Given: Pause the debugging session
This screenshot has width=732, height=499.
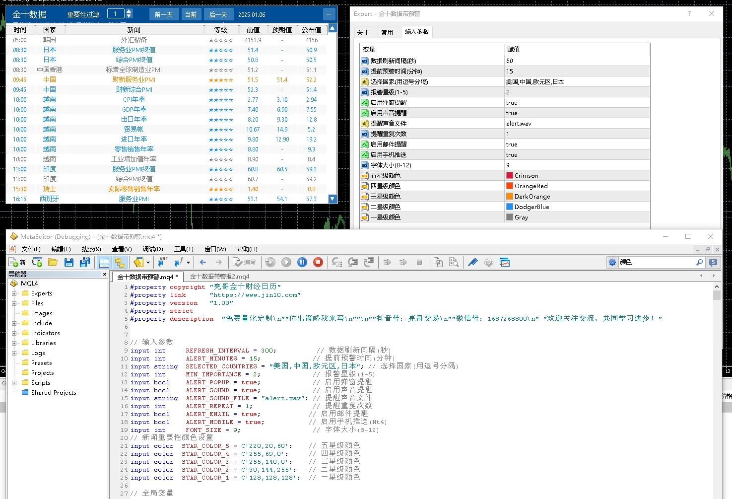Looking at the screenshot, I should (302, 262).
